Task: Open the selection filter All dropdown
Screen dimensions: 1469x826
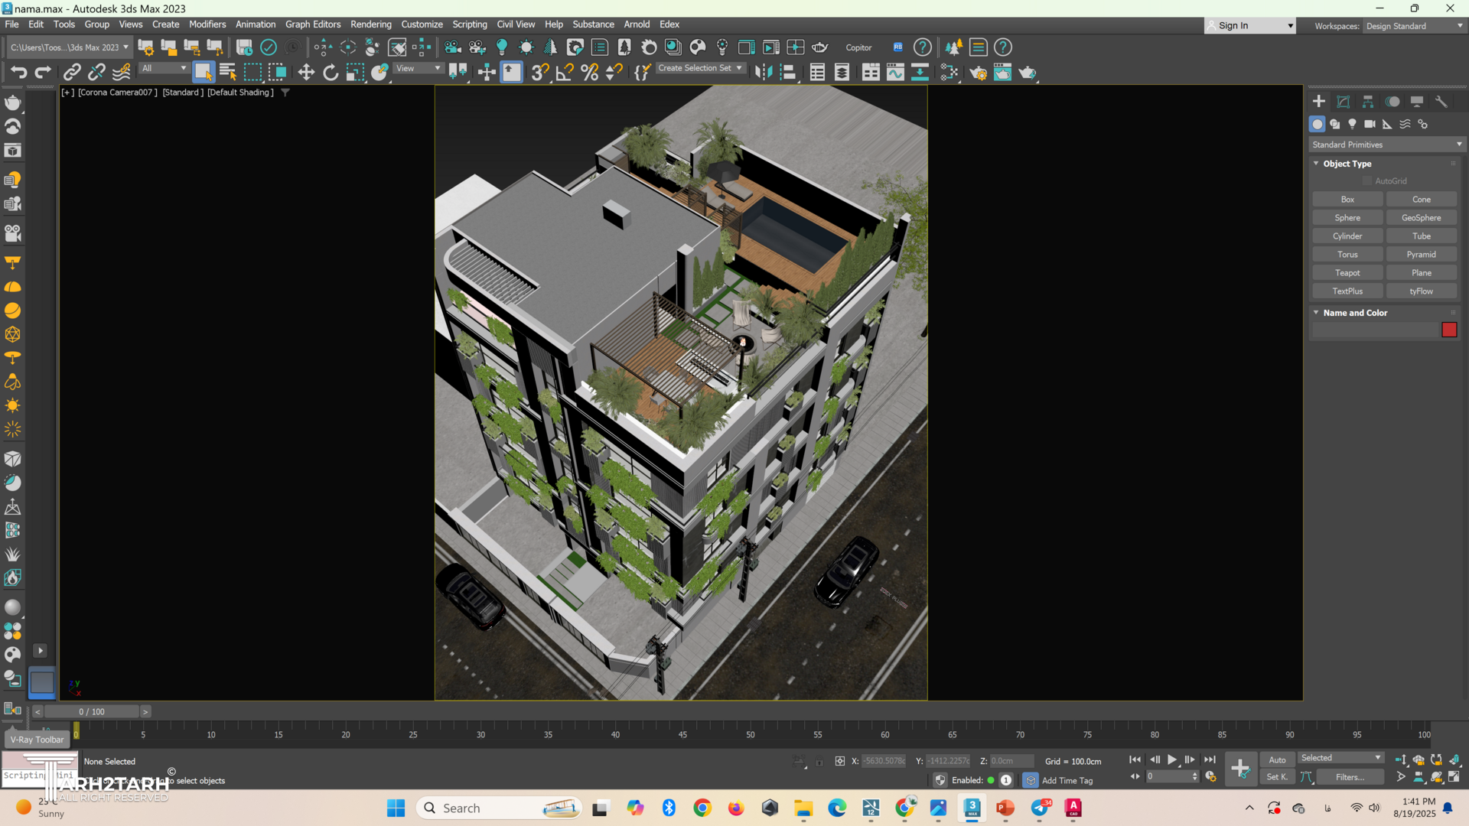Action: 163,68
